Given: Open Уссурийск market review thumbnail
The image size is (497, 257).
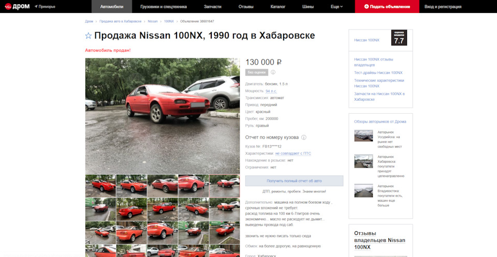Looking at the screenshot, I should 363,135.
